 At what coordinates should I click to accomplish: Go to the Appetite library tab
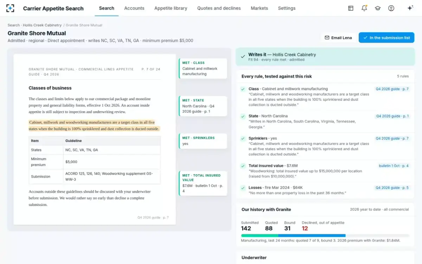(171, 8)
